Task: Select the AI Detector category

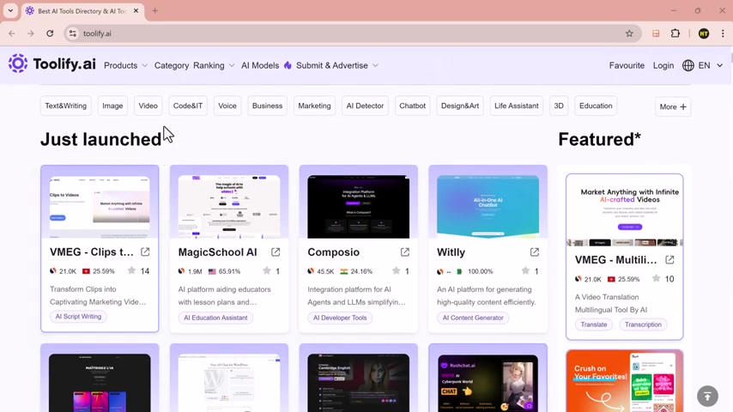Action: pyautogui.click(x=365, y=106)
